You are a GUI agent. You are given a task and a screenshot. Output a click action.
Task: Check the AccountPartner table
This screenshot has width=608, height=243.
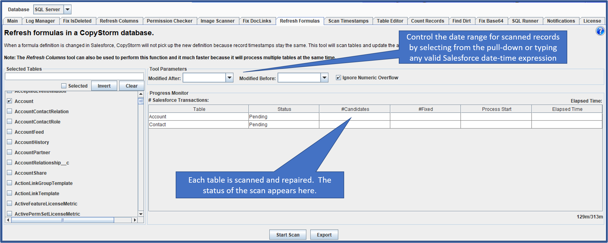[x=9, y=152]
